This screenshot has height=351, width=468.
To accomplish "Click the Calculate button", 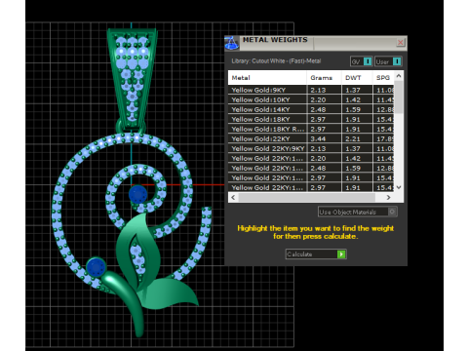I will pos(316,254).
